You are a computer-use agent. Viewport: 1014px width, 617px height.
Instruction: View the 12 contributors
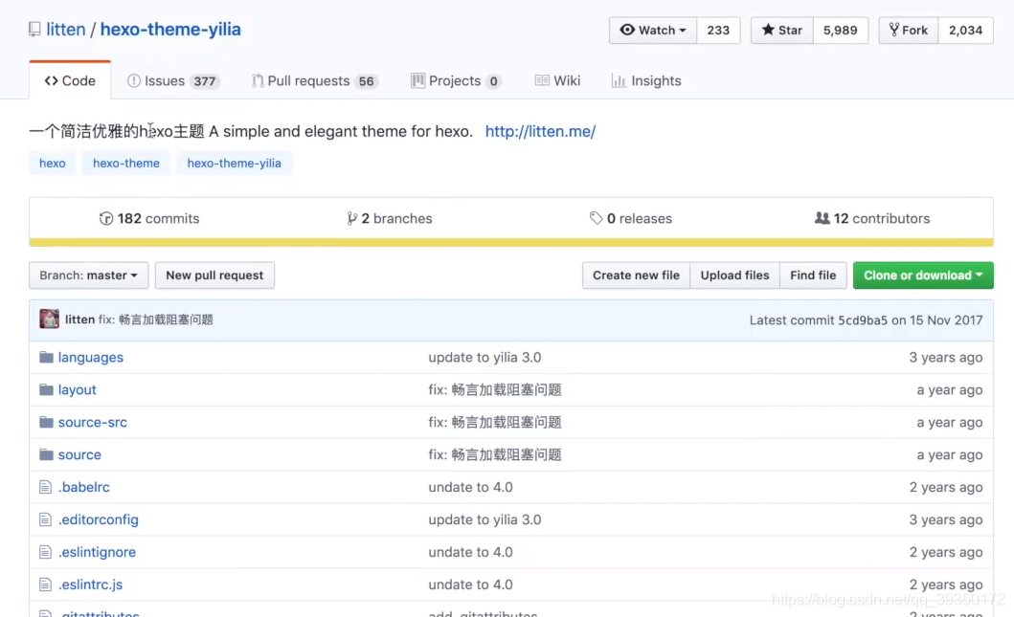coord(871,218)
